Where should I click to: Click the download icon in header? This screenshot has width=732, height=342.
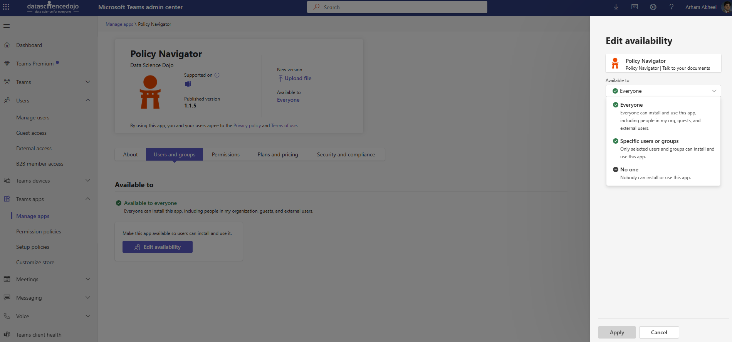pyautogui.click(x=616, y=7)
